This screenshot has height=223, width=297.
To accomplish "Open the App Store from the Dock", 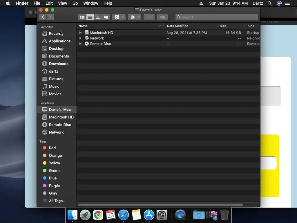I will (x=149, y=215).
